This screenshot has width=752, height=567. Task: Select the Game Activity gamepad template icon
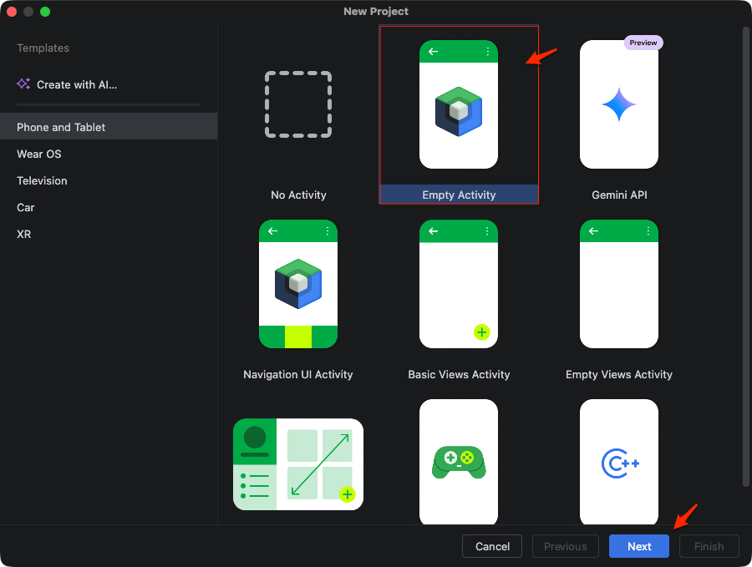459,462
